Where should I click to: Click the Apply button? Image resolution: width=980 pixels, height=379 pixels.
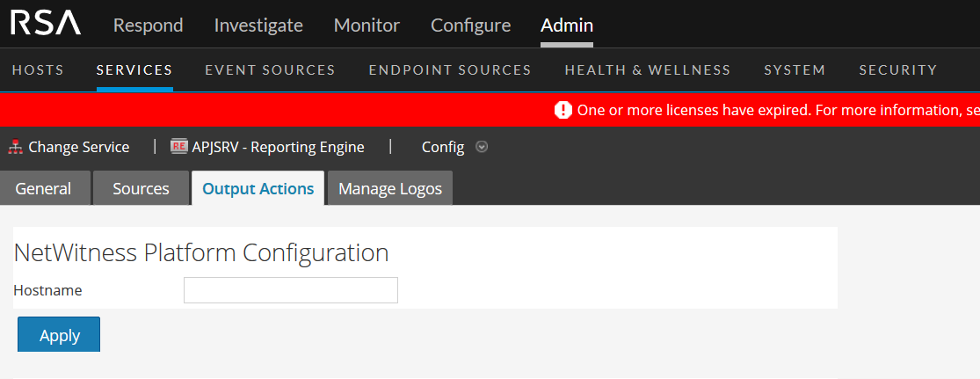[x=59, y=335]
